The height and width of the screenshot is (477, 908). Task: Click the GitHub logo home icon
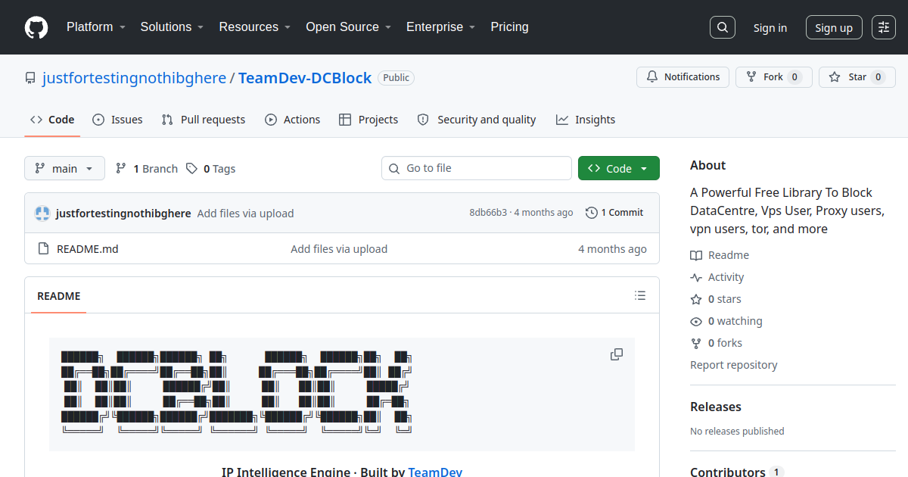(x=36, y=27)
